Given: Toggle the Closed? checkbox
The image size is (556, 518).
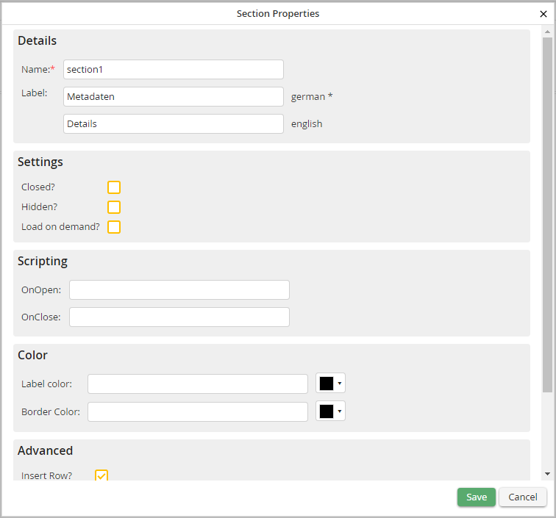Looking at the screenshot, I should click(114, 187).
